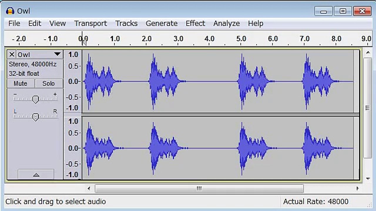Click the Audacity headphones icon in title bar
This screenshot has height=211, width=376.
coord(10,11)
